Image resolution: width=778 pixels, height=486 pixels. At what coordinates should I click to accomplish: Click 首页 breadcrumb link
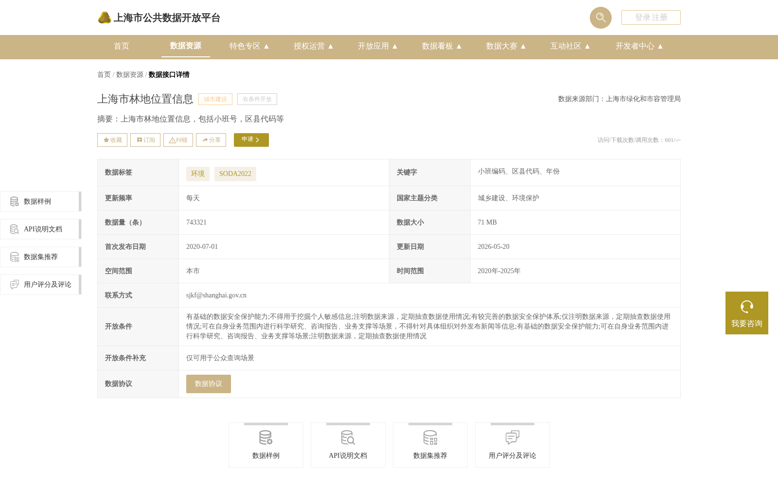pos(104,74)
